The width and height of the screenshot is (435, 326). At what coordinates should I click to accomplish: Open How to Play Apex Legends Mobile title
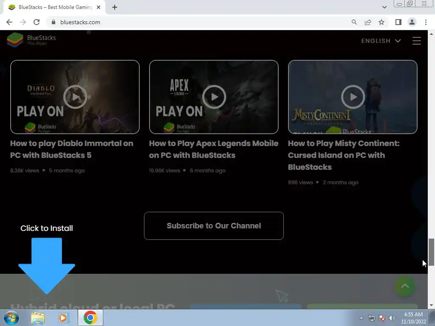click(214, 149)
